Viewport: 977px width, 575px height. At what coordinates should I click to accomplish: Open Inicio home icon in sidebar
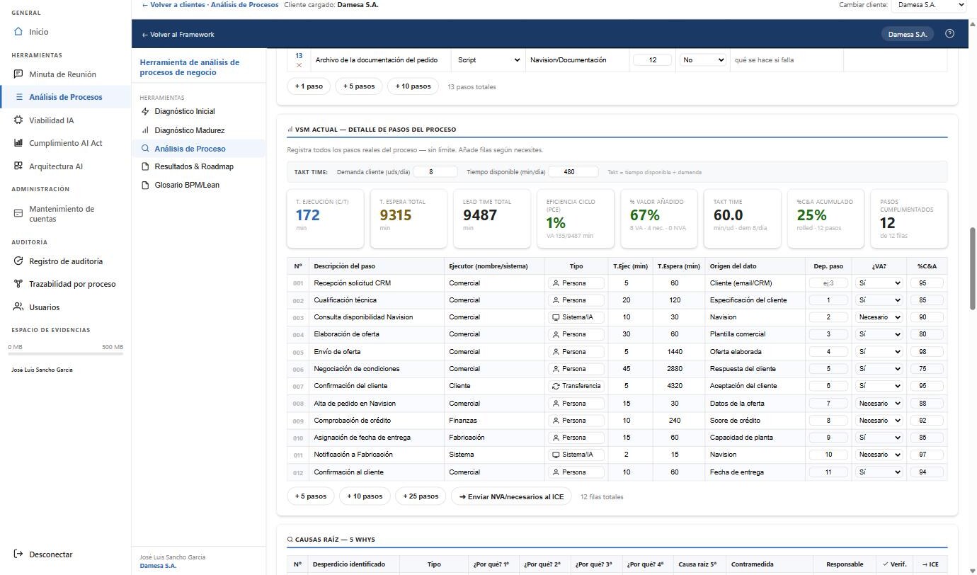[18, 32]
